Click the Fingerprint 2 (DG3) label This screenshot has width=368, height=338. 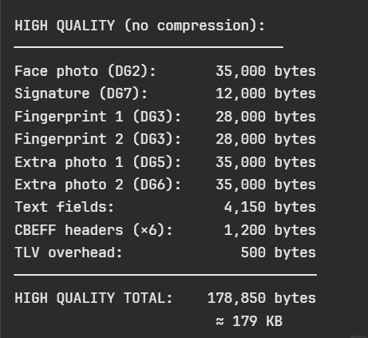(97, 139)
